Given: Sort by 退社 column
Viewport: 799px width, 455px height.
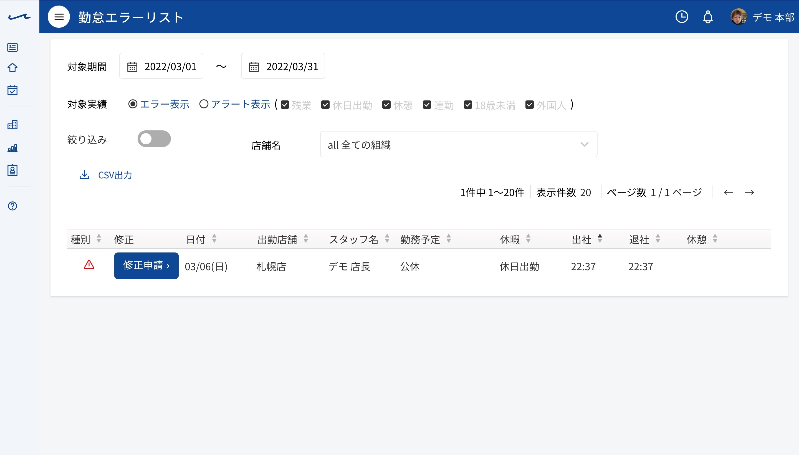Looking at the screenshot, I should (658, 239).
